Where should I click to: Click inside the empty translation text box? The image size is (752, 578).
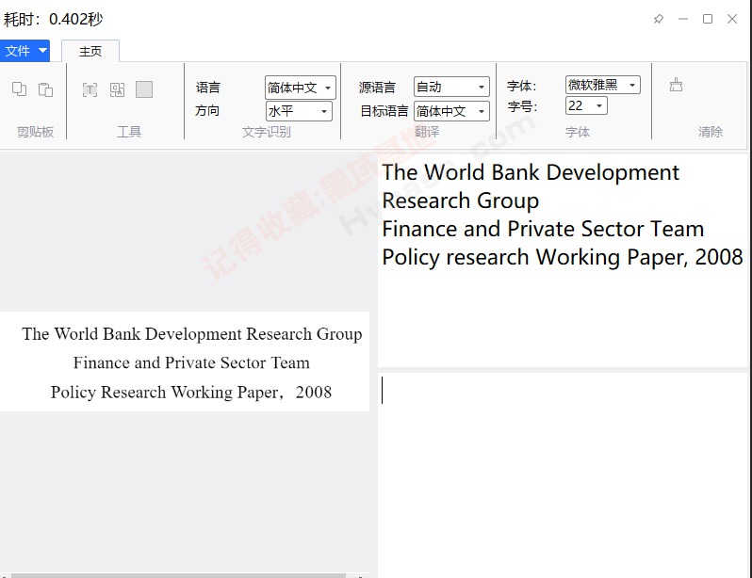[x=562, y=474]
